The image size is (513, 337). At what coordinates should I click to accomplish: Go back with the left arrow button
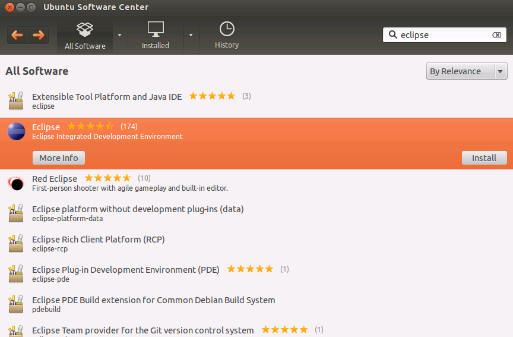point(17,35)
